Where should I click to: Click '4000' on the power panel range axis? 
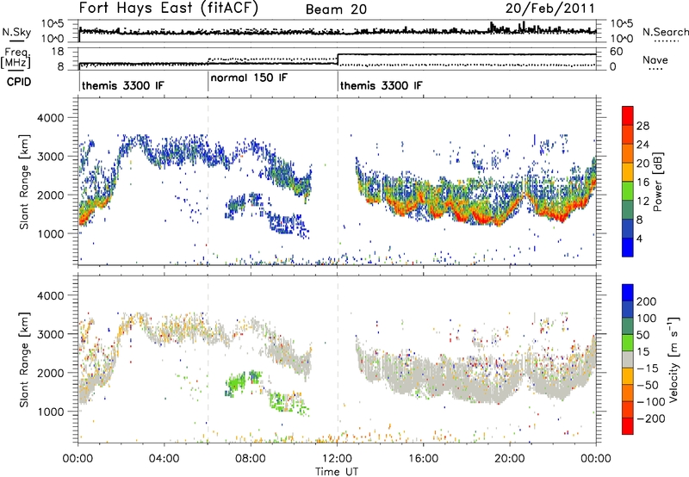click(51, 118)
